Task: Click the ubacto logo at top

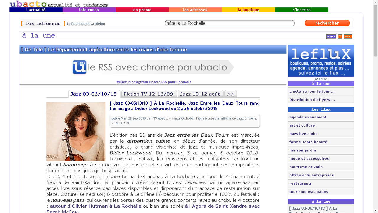Action: point(58,4)
